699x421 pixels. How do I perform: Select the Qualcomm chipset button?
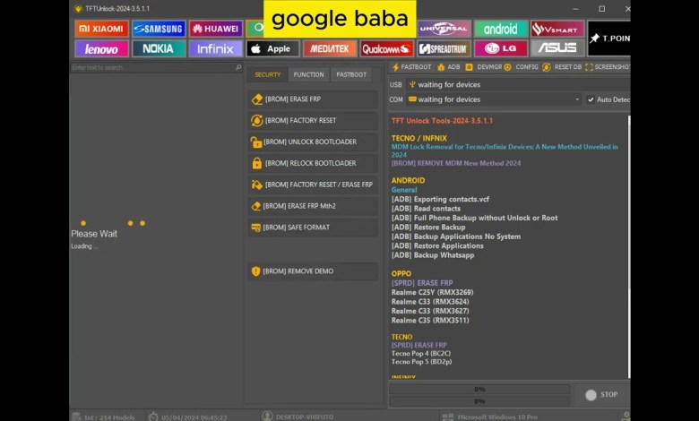[387, 48]
